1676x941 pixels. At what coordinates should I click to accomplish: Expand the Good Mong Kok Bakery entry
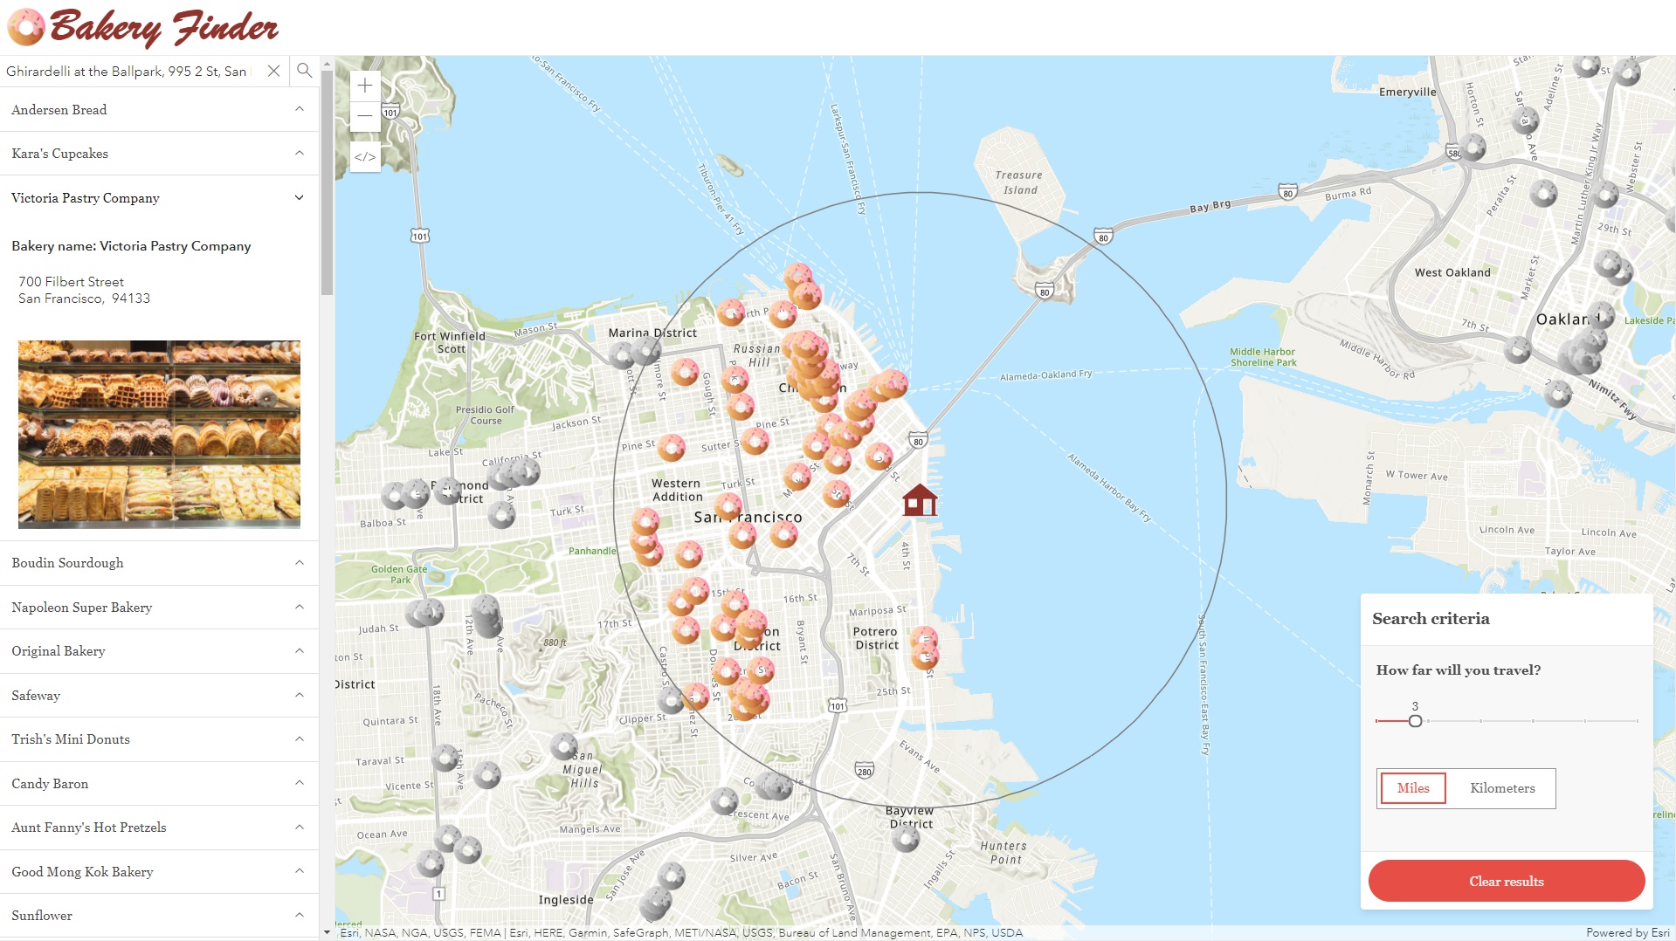(x=159, y=872)
